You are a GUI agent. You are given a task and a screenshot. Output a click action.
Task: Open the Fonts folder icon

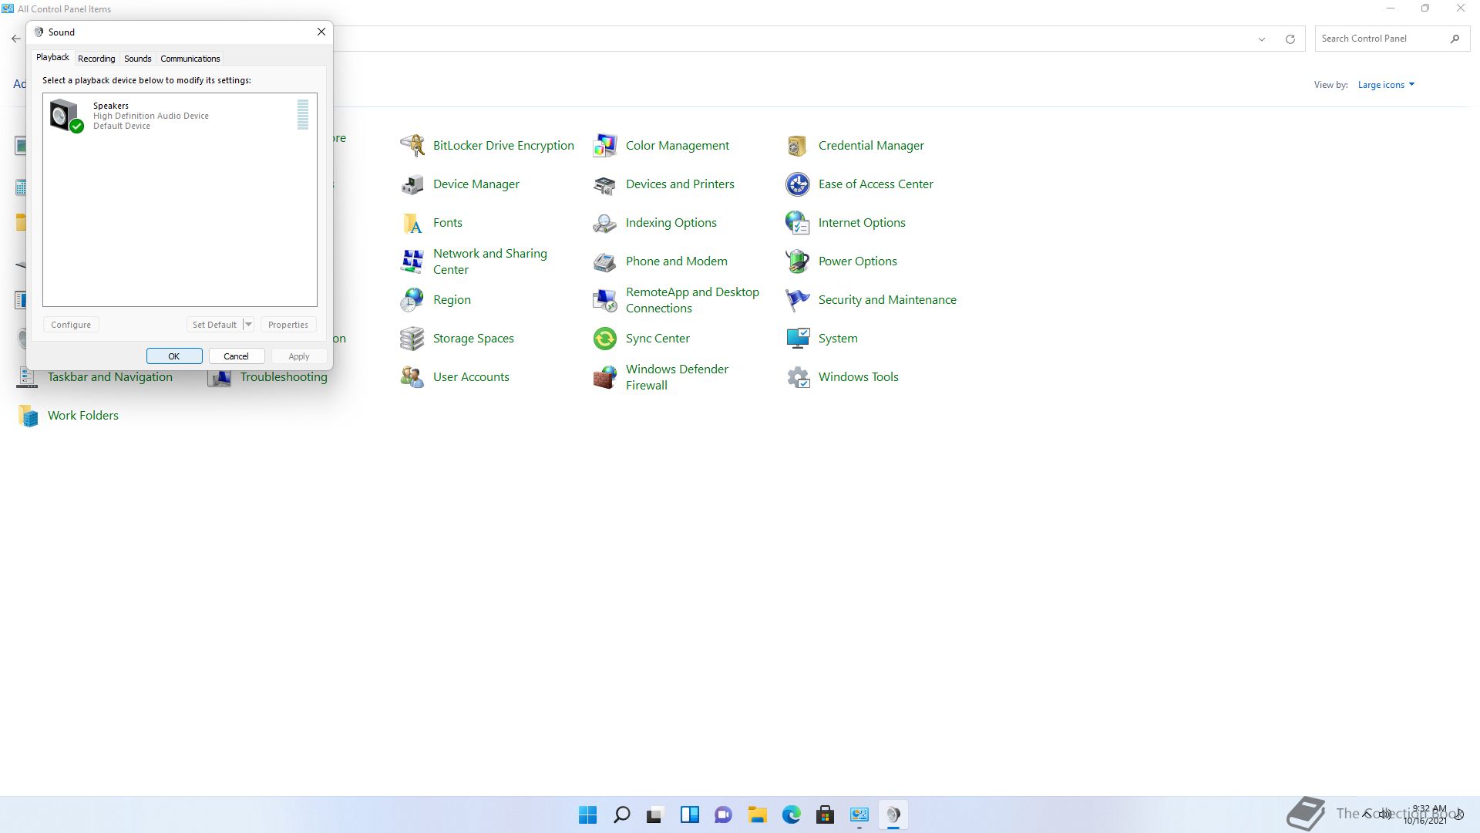[x=412, y=222]
